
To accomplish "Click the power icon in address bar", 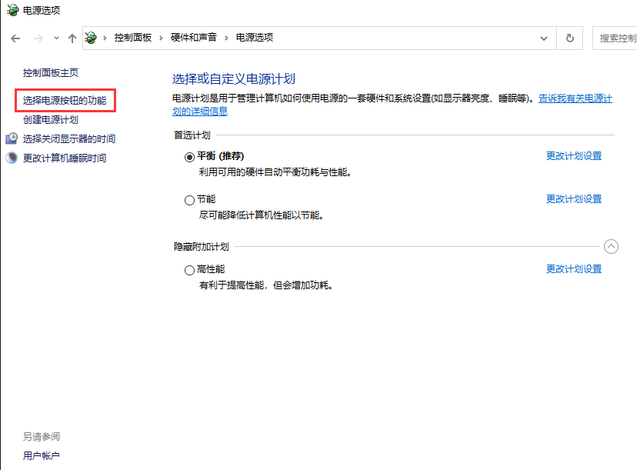I will [x=92, y=38].
